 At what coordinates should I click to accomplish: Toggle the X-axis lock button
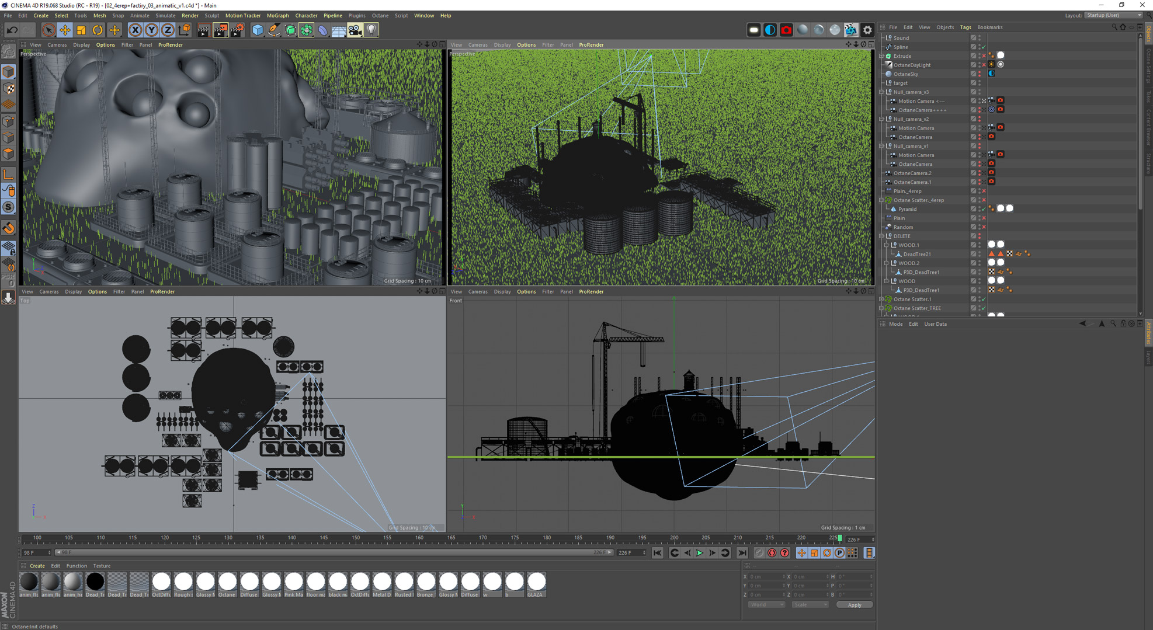pos(135,30)
